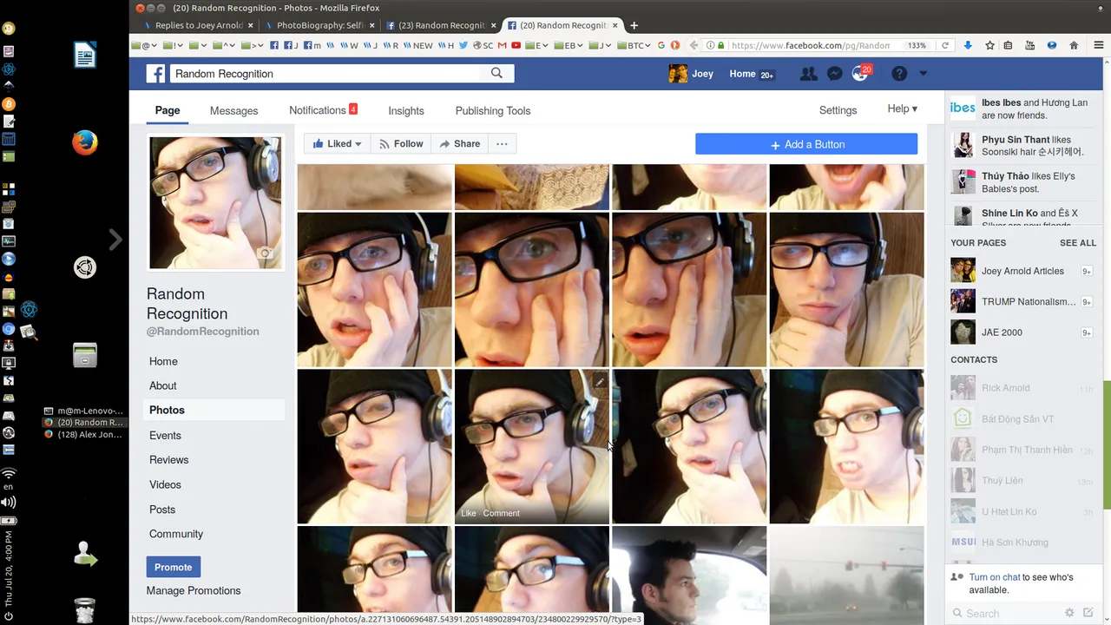Click the Follow button
This screenshot has height=625, width=1111.
pos(400,144)
